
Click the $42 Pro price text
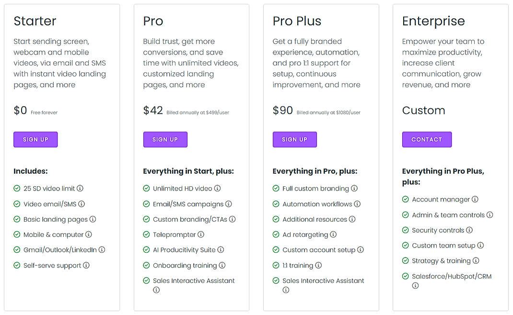(x=153, y=111)
